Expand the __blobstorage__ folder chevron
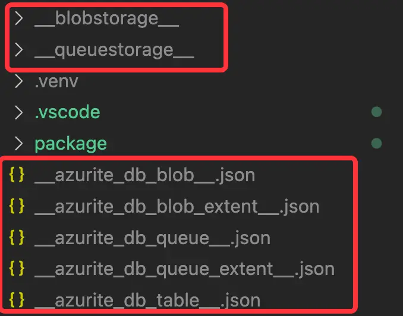 (19, 18)
